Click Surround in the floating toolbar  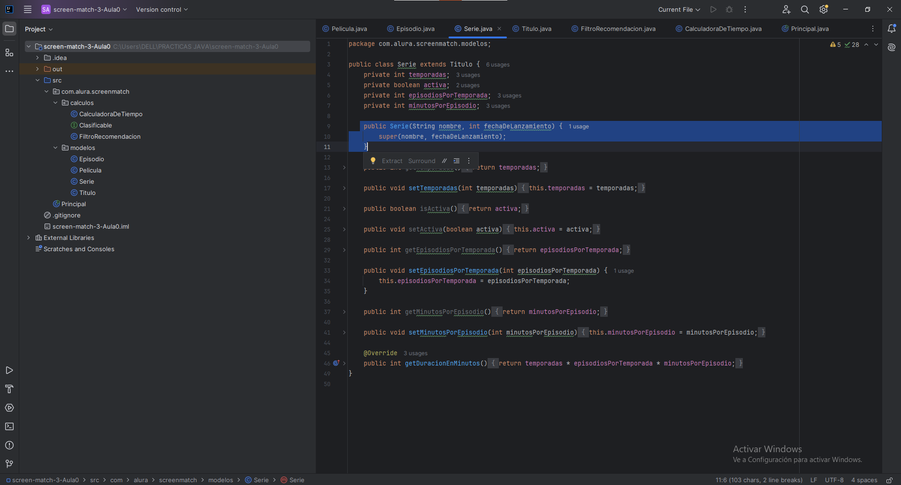[422, 161]
